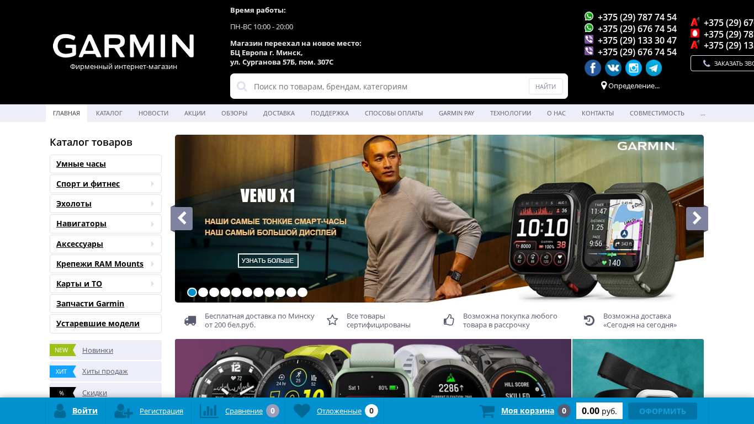The image size is (754, 424).
Task: Expand Навигаторы category arrow
Action: pyautogui.click(x=152, y=224)
